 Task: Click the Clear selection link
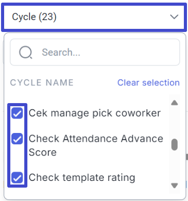coord(148,82)
